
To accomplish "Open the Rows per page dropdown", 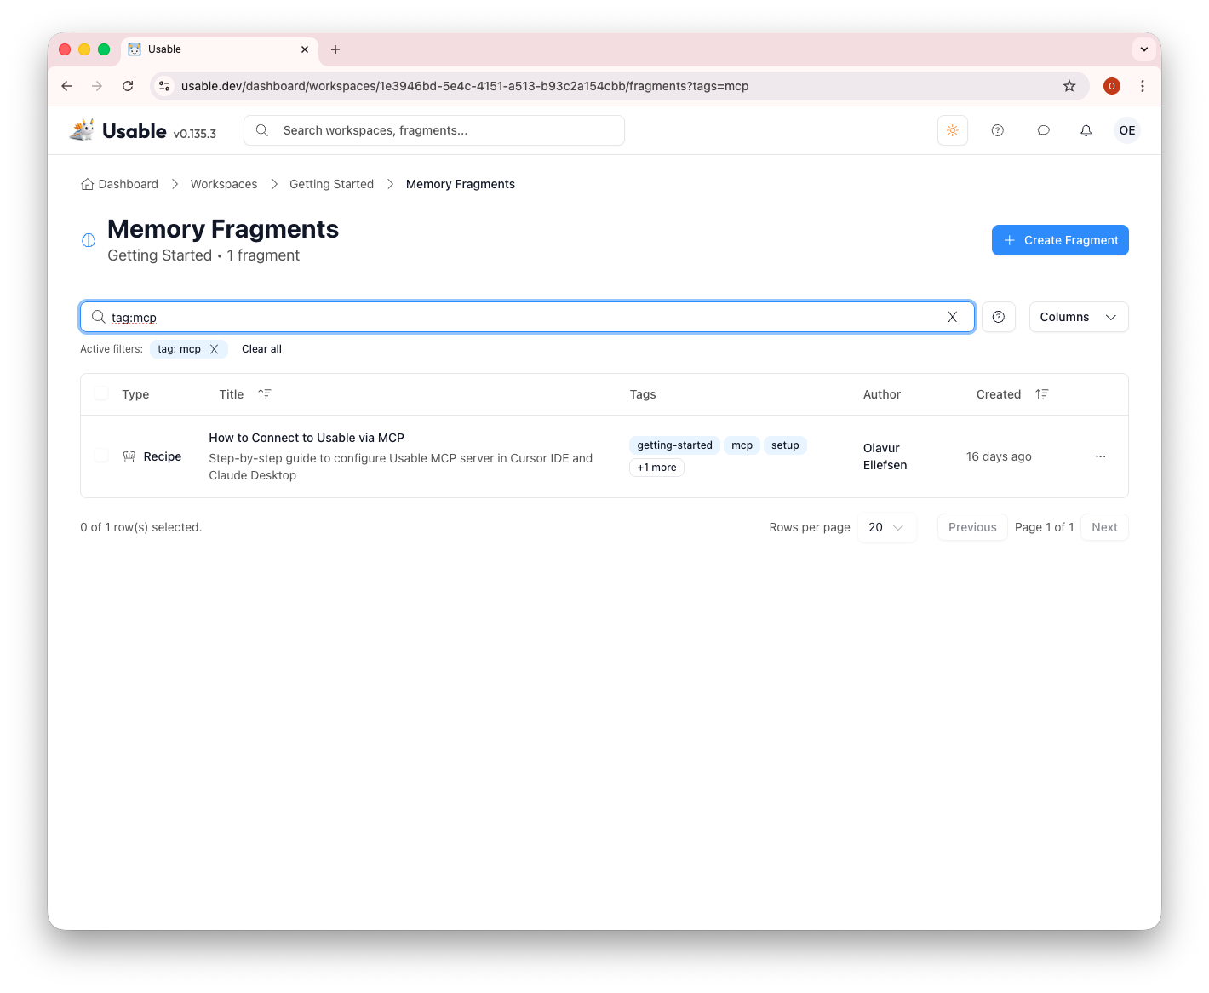I will (886, 527).
